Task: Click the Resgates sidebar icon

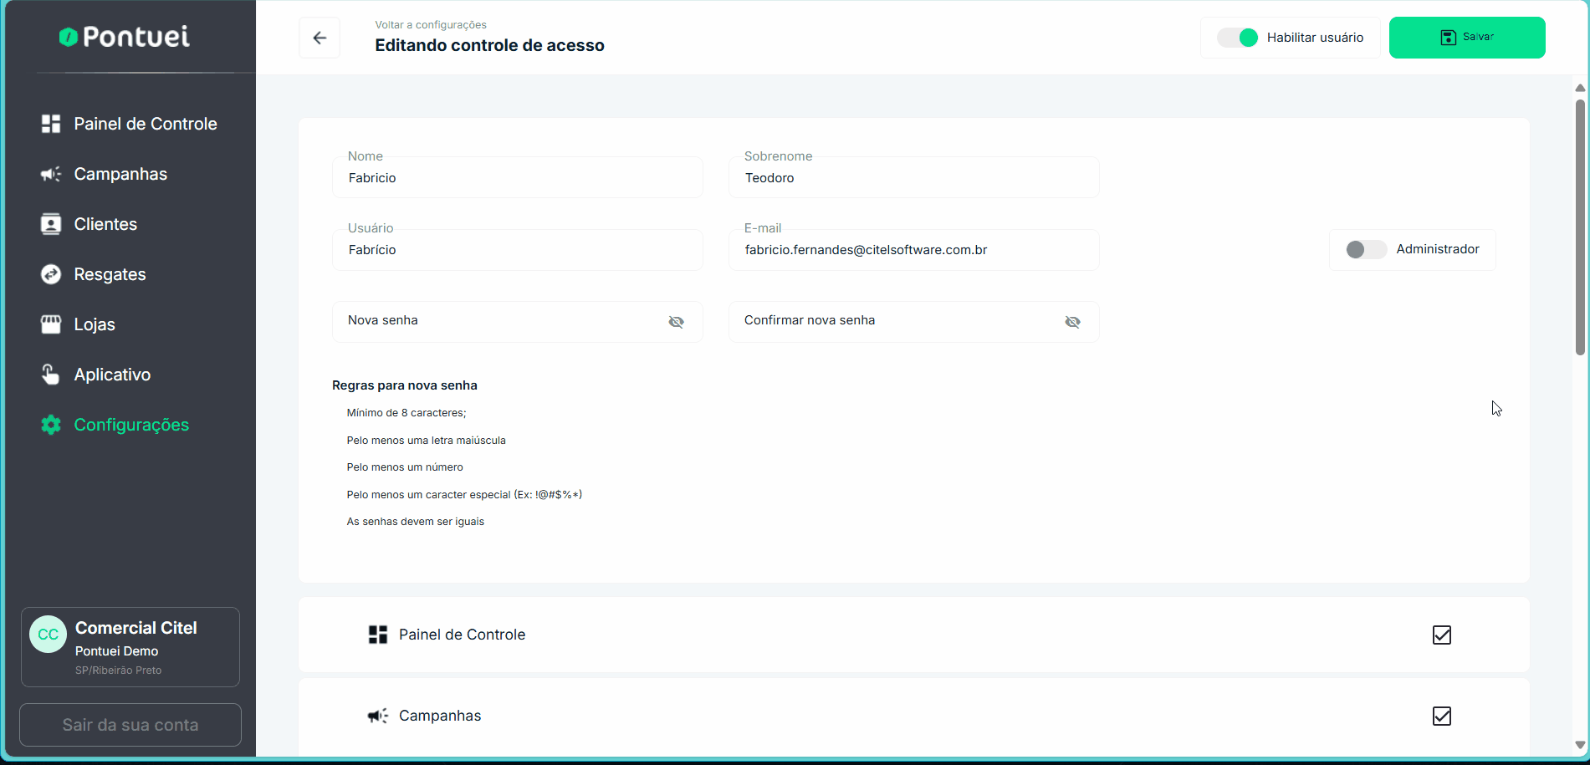Action: coord(51,274)
